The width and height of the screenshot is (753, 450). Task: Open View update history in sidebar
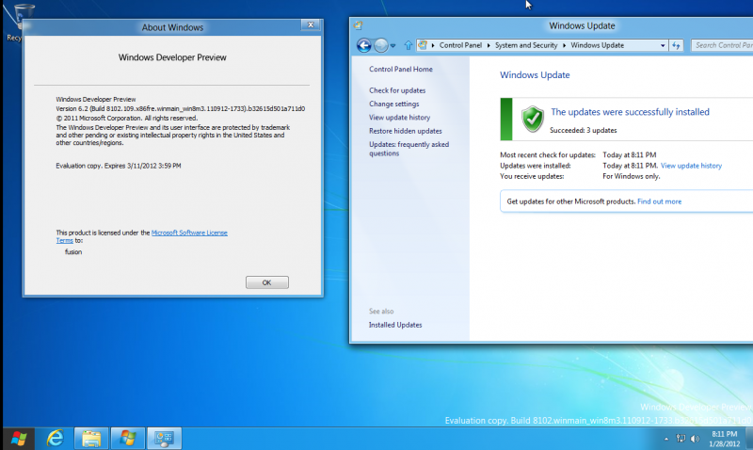coord(399,117)
